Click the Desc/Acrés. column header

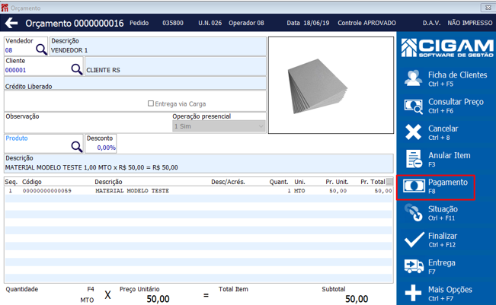228,182
